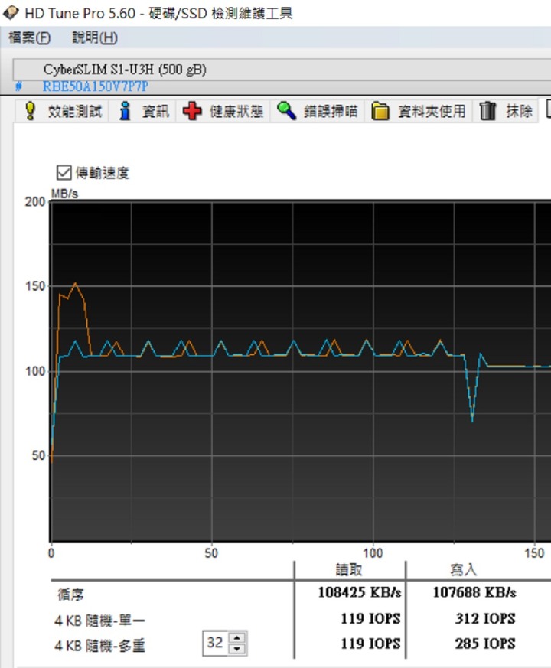Click the red cross health icon
Image resolution: width=551 pixels, height=668 pixels.
pos(192,111)
